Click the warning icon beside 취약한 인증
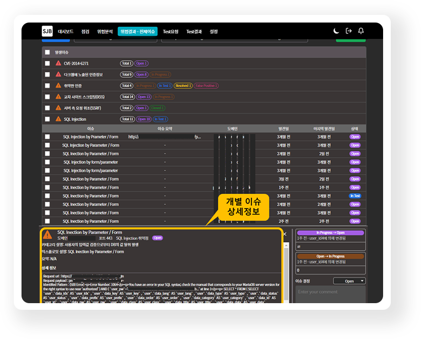421x339 pixels. pos(58,86)
